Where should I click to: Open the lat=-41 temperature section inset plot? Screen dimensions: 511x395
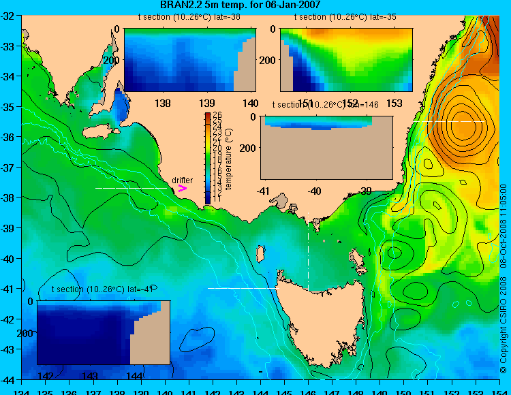coord(104,332)
